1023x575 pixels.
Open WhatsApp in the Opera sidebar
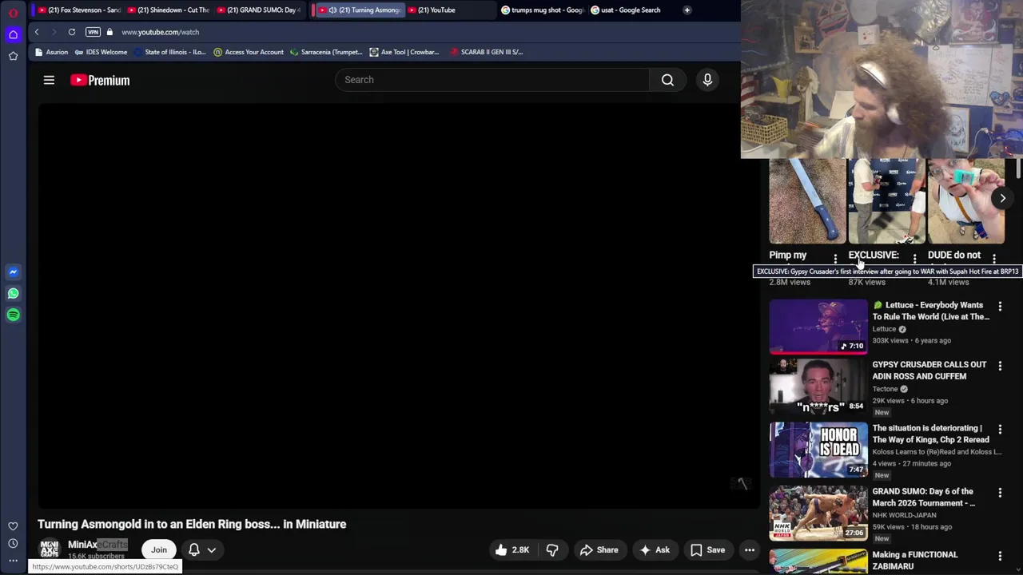coord(13,293)
